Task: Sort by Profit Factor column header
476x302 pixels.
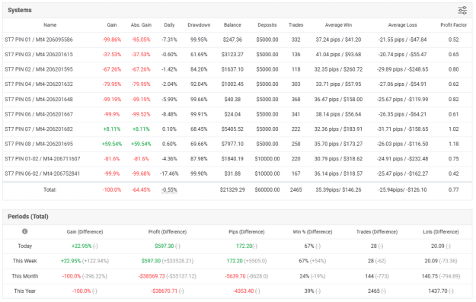Action: 454,25
